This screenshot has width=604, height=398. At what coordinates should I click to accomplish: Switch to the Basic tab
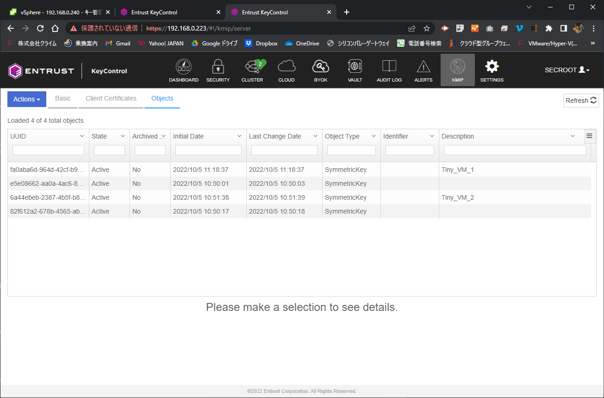click(x=63, y=99)
